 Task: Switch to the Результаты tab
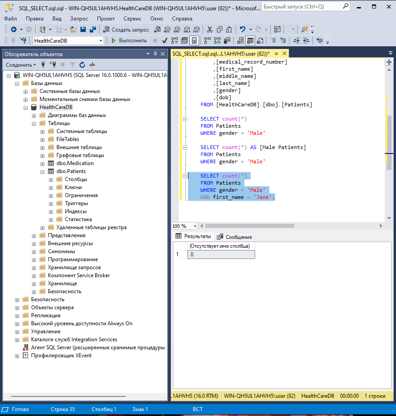193,236
